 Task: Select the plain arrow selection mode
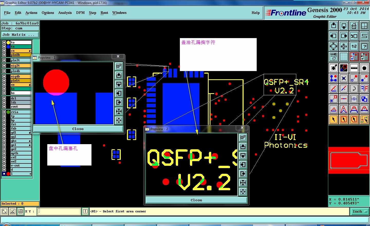334,119
